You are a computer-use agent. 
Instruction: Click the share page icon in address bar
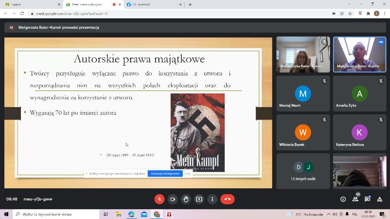(x=342, y=14)
